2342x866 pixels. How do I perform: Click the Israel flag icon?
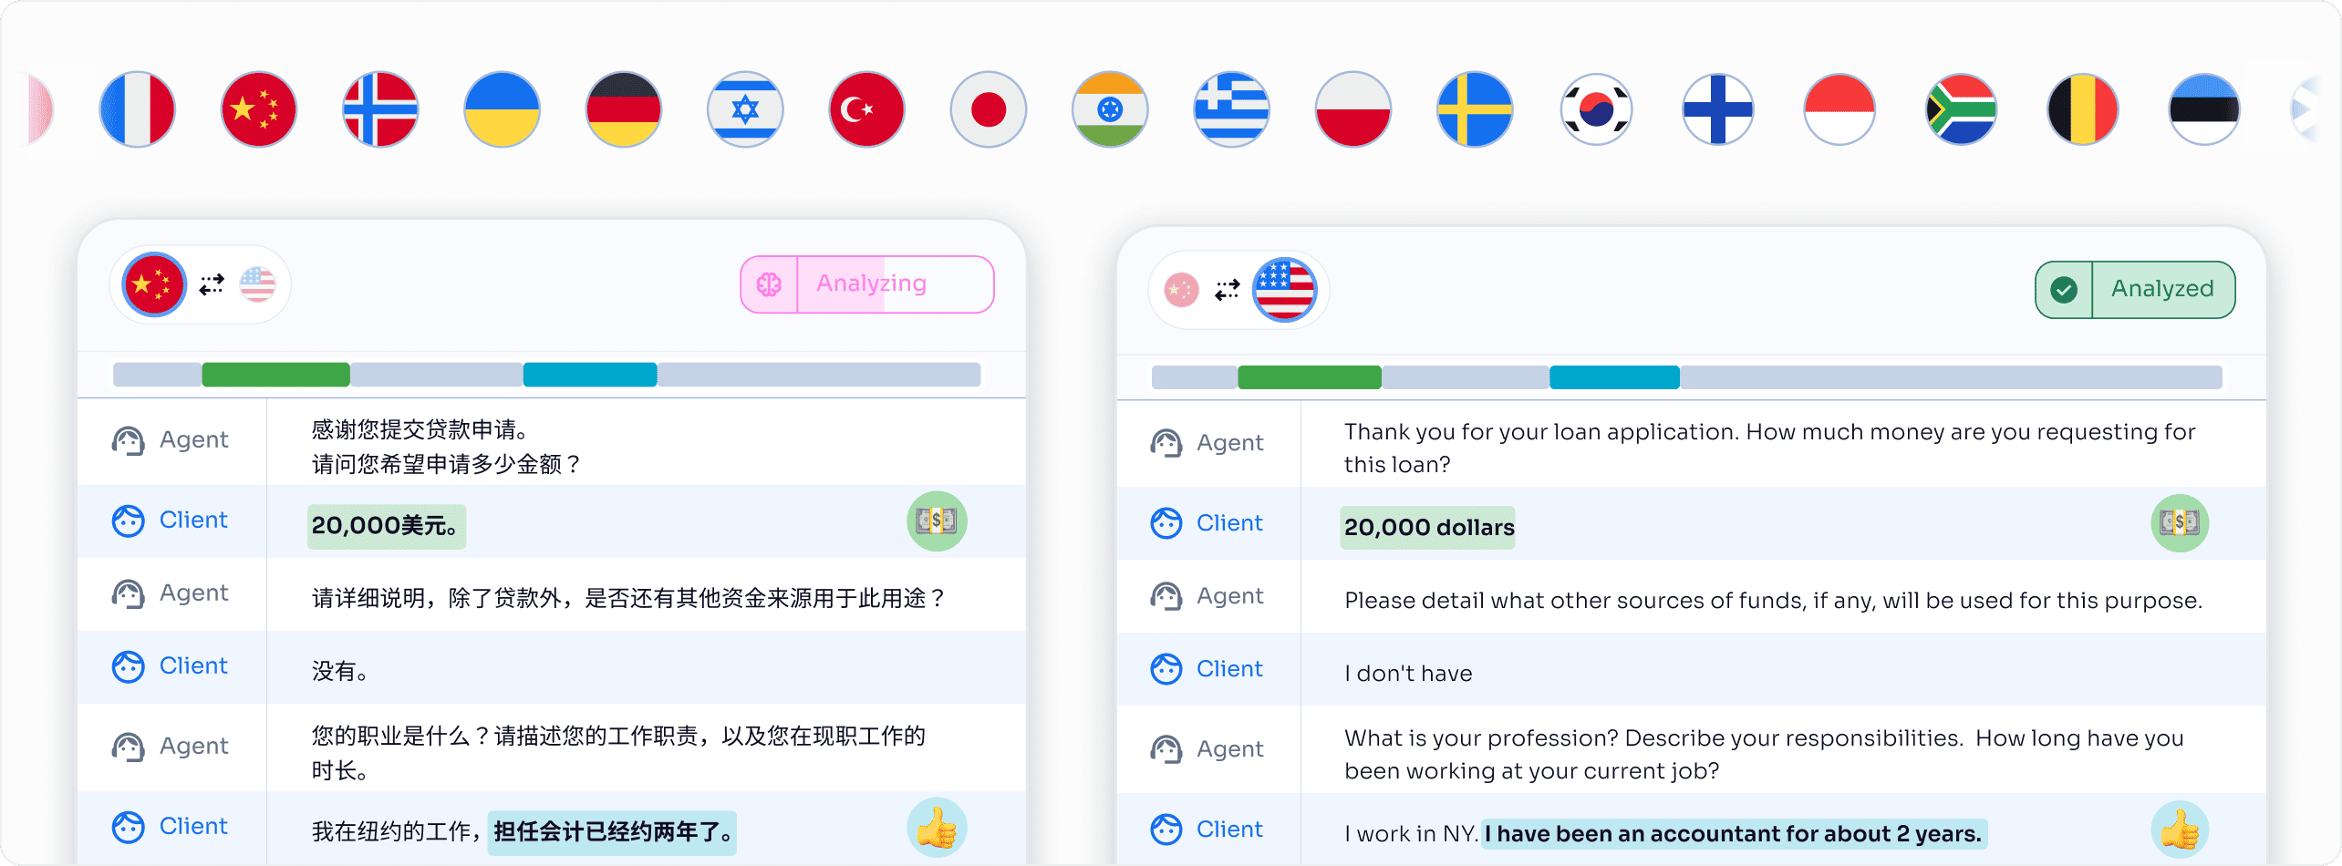click(x=745, y=109)
